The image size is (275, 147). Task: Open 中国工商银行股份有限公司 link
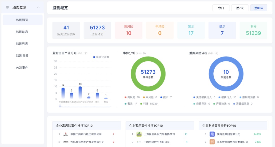[86, 134]
